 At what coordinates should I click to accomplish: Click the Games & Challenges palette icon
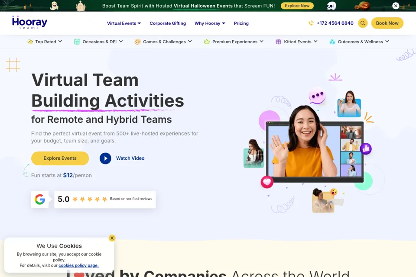137,42
